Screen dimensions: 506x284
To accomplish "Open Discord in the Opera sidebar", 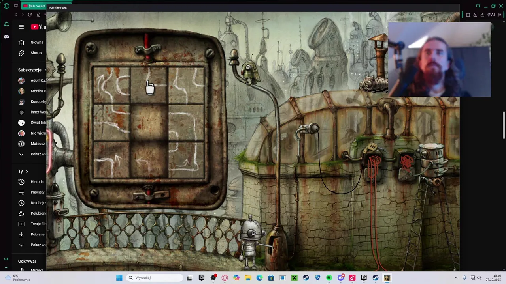I will coord(6,37).
